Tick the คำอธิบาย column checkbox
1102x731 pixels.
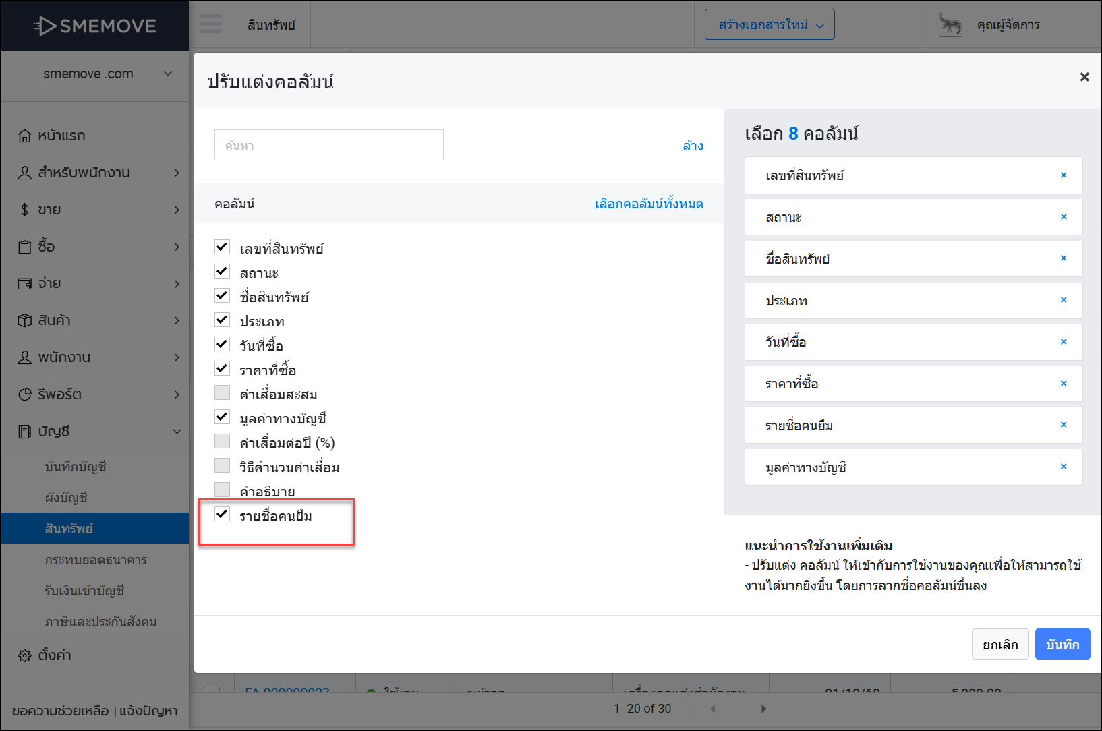click(x=222, y=490)
